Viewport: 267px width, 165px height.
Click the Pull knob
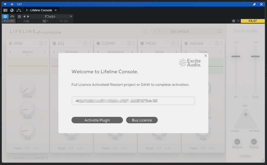pos(27,130)
